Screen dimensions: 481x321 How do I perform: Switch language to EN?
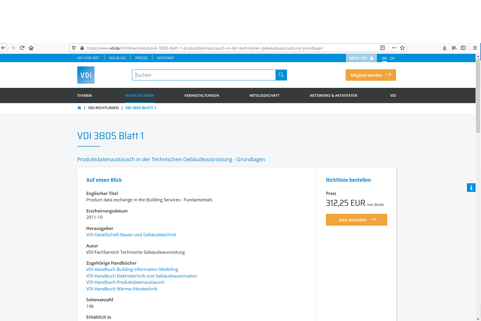click(x=392, y=58)
